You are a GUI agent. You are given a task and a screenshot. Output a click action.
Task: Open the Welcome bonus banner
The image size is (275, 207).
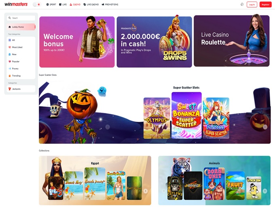coord(77,42)
